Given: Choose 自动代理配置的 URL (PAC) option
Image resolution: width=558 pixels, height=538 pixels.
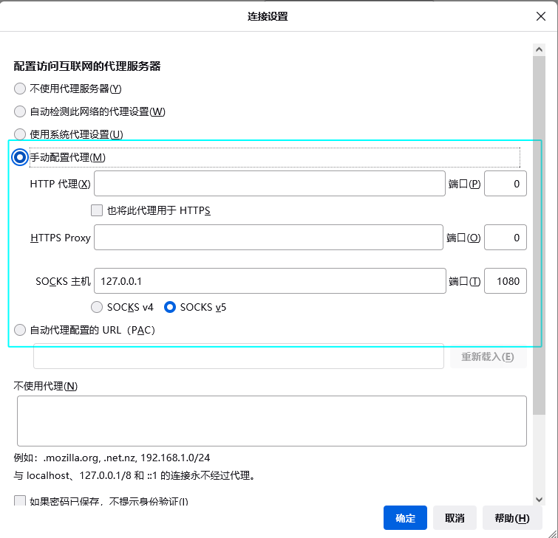Looking at the screenshot, I should 20,330.
